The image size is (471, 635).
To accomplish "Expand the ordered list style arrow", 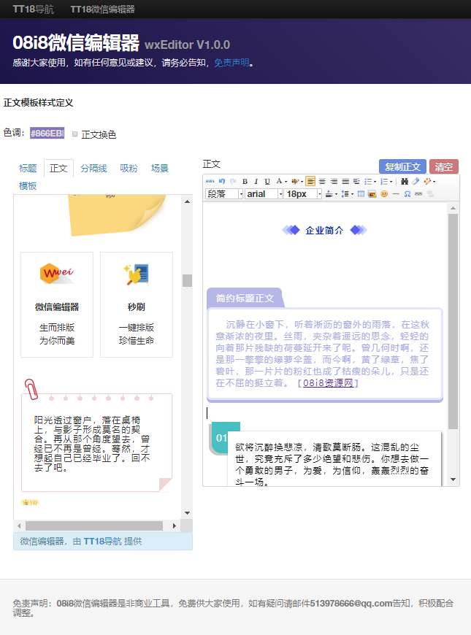I will point(391,182).
